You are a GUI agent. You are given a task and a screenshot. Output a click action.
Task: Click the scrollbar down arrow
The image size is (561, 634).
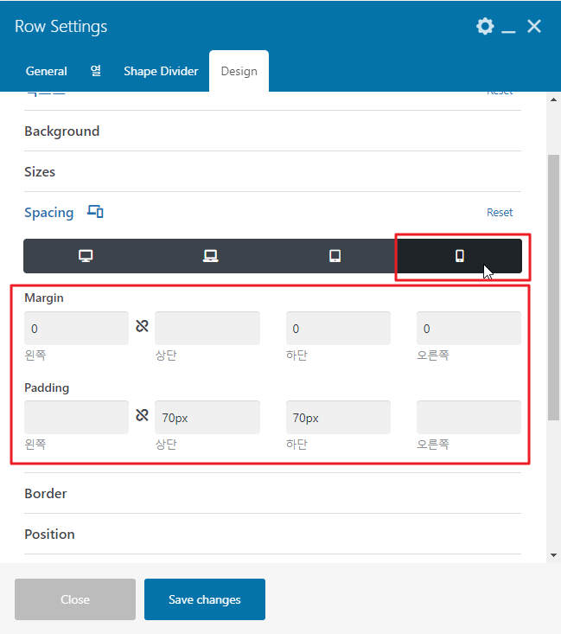tap(553, 555)
